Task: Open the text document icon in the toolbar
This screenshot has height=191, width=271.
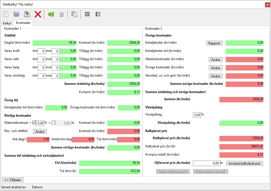Action: 61,14
